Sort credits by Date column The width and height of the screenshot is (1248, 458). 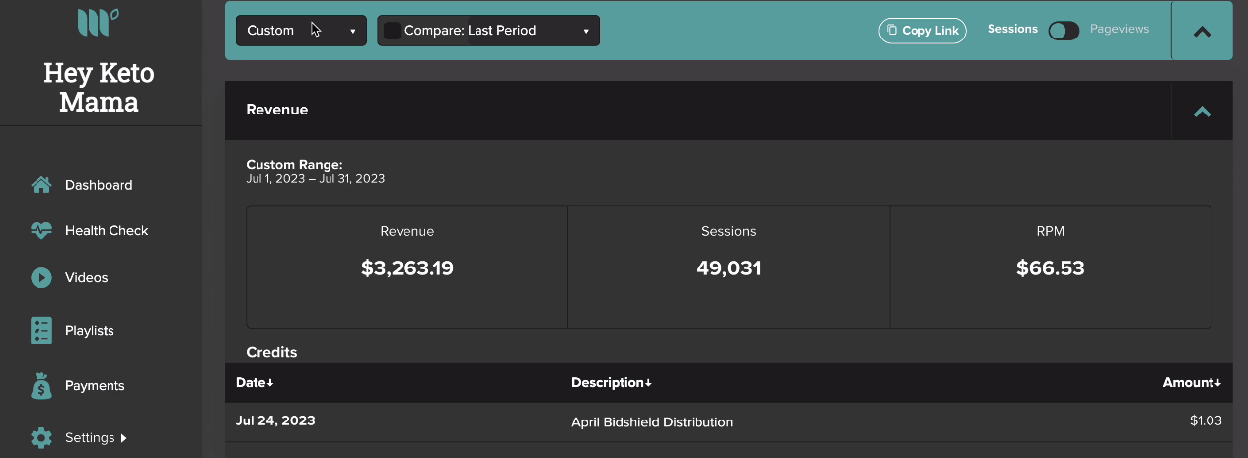[x=255, y=382]
